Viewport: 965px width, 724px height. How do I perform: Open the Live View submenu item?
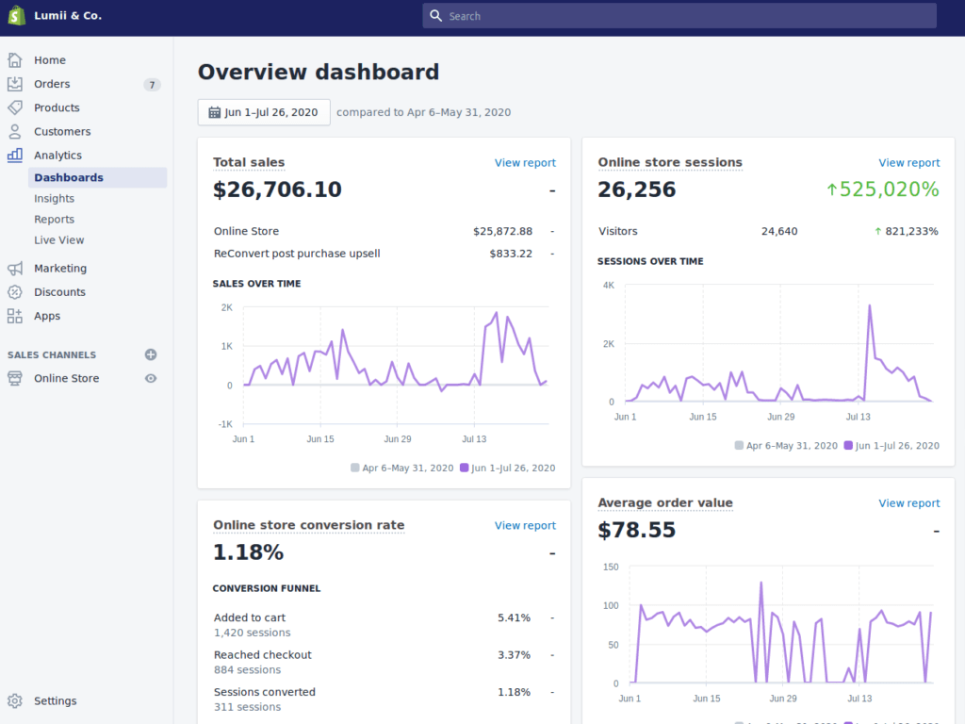coord(59,240)
